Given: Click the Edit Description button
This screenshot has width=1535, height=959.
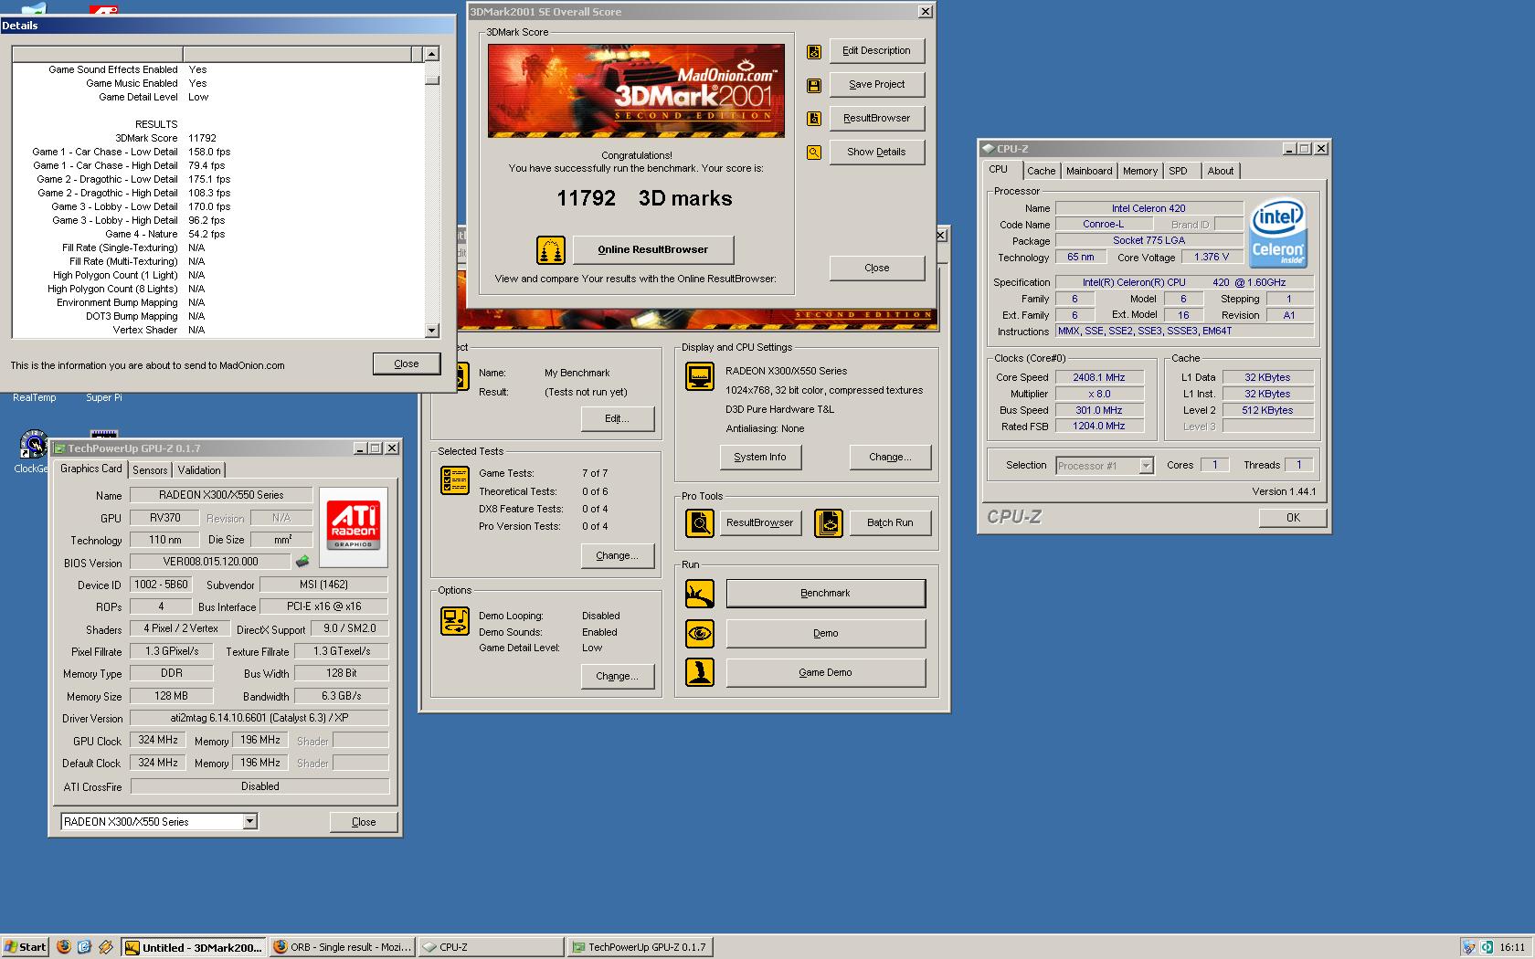Looking at the screenshot, I should pyautogui.click(x=877, y=51).
